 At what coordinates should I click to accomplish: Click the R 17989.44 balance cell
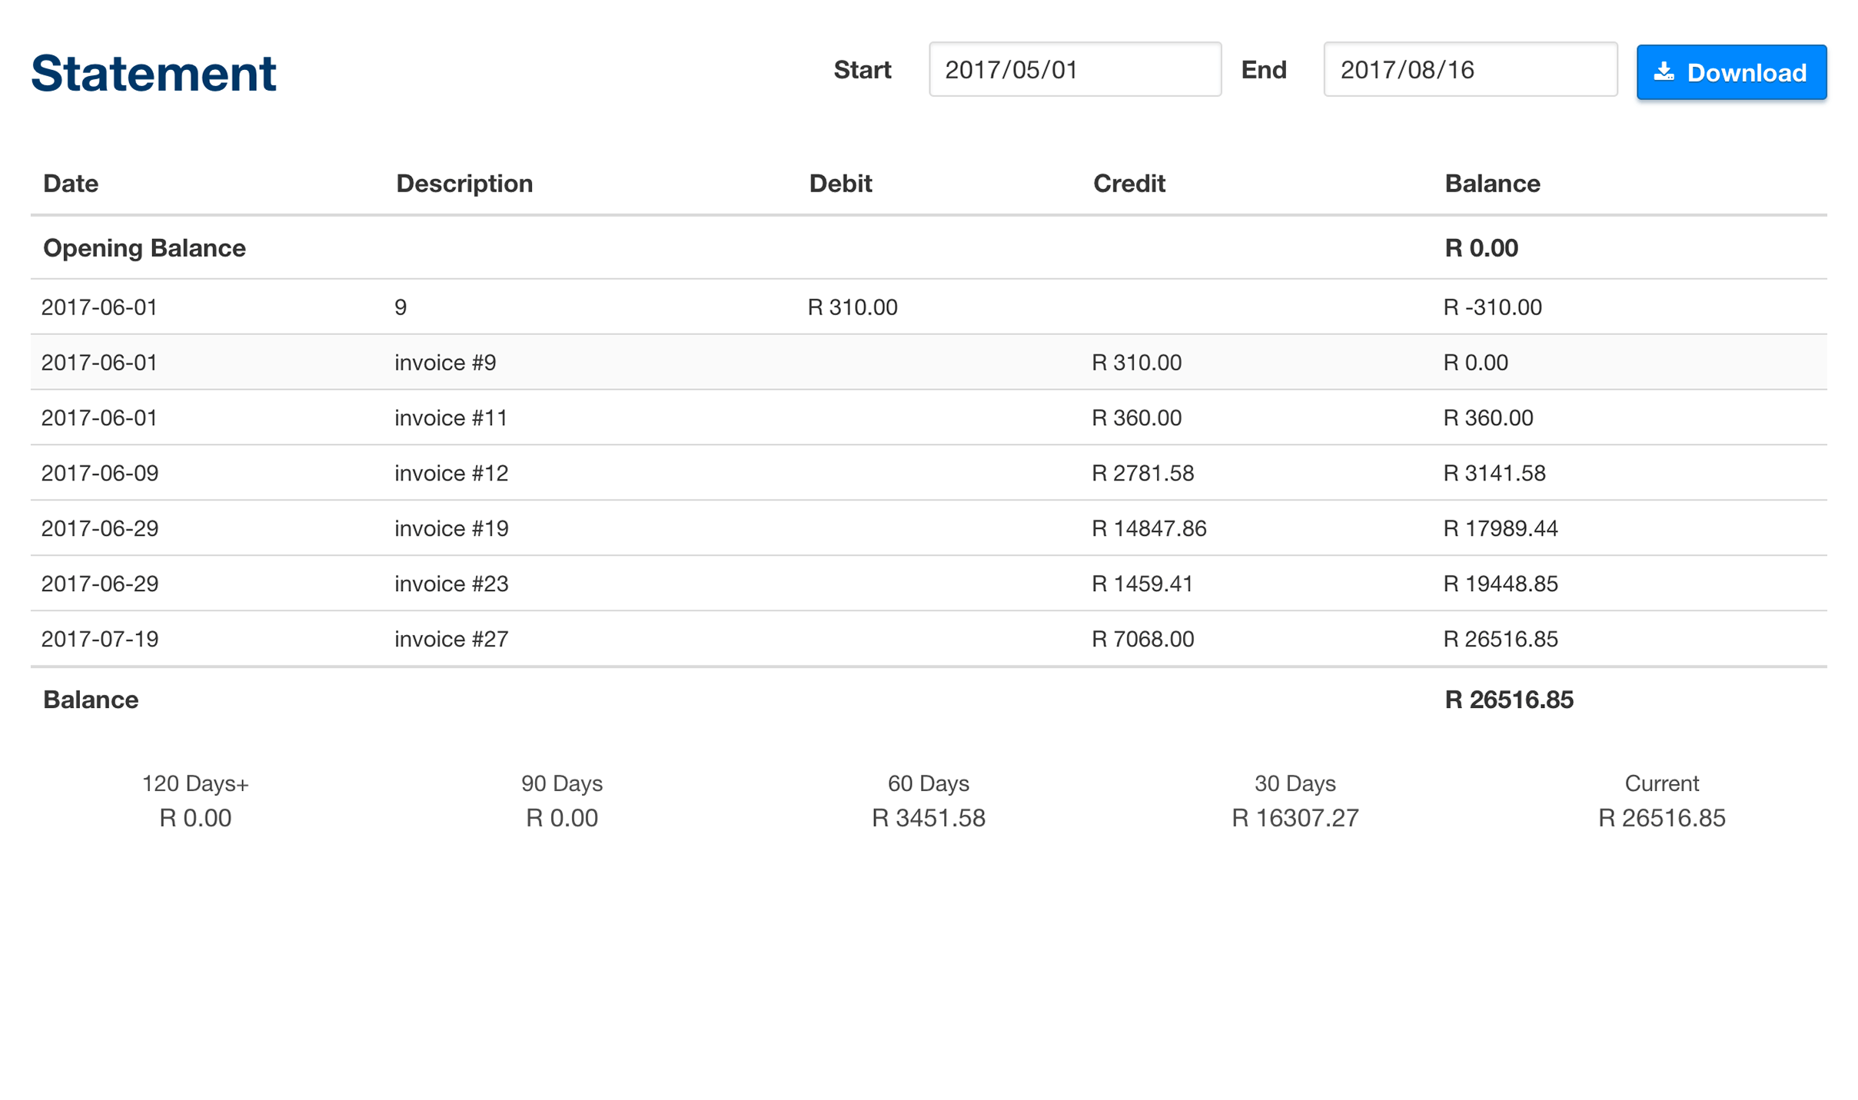1501,529
